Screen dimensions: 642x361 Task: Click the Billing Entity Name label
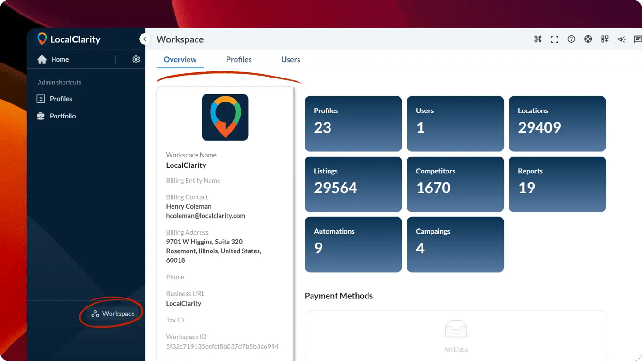click(193, 180)
